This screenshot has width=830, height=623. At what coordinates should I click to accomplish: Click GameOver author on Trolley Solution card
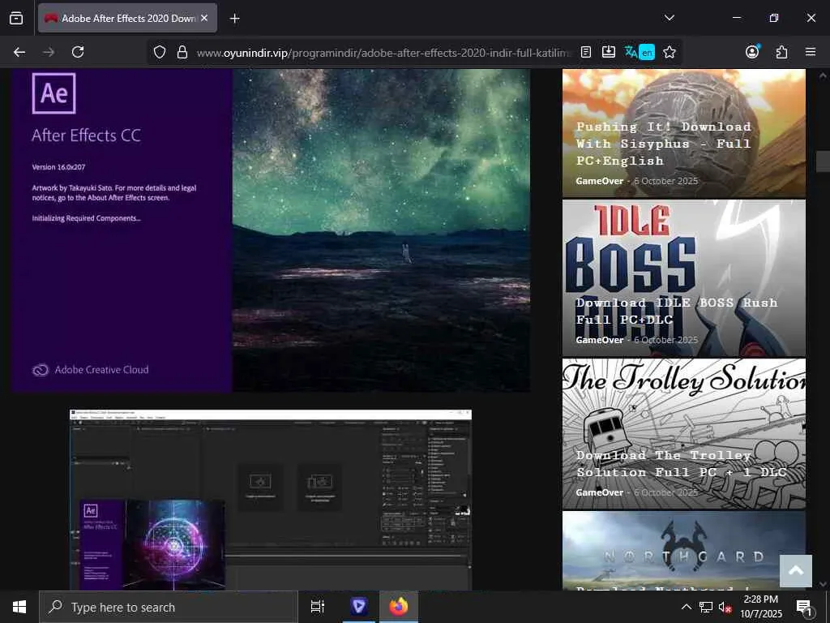[599, 492]
